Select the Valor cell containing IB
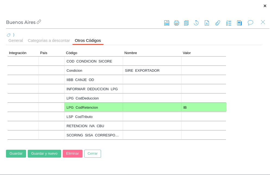Screen dimensions: 270x175 (x=203, y=107)
